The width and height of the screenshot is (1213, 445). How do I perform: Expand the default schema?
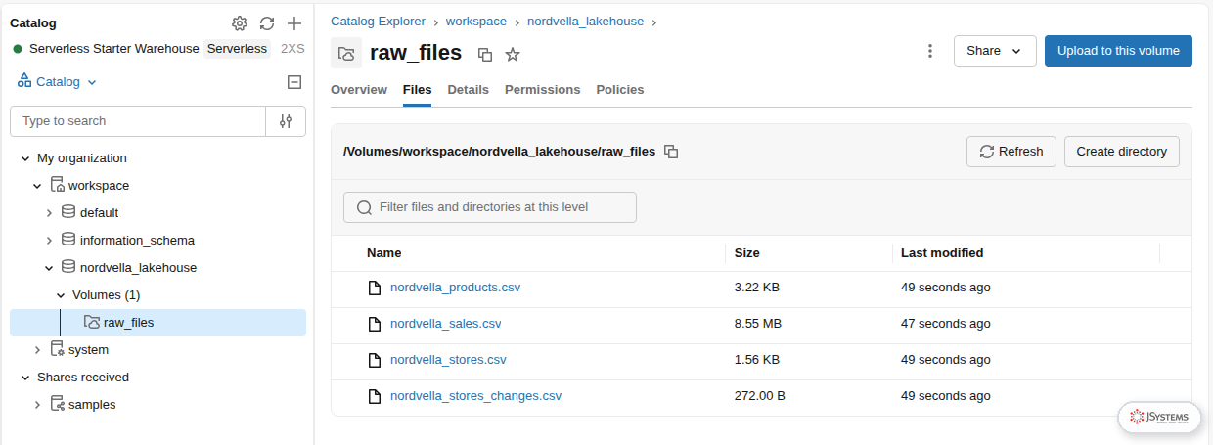(x=49, y=213)
